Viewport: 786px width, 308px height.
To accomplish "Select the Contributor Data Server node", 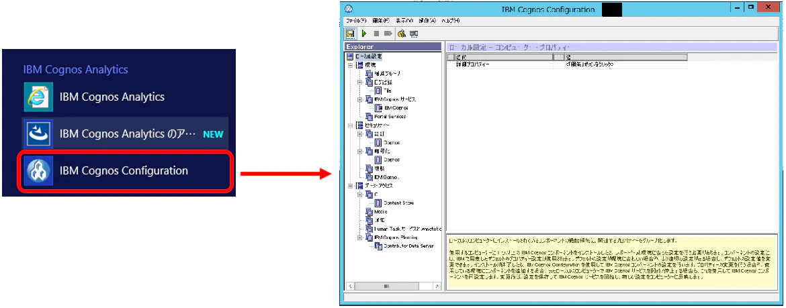I will [408, 246].
